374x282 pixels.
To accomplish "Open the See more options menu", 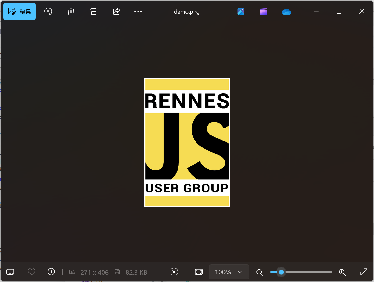I will pyautogui.click(x=138, y=11).
